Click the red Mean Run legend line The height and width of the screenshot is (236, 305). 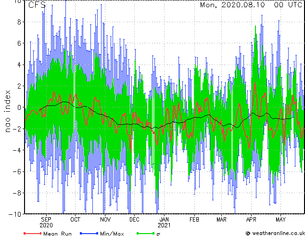(x=33, y=233)
